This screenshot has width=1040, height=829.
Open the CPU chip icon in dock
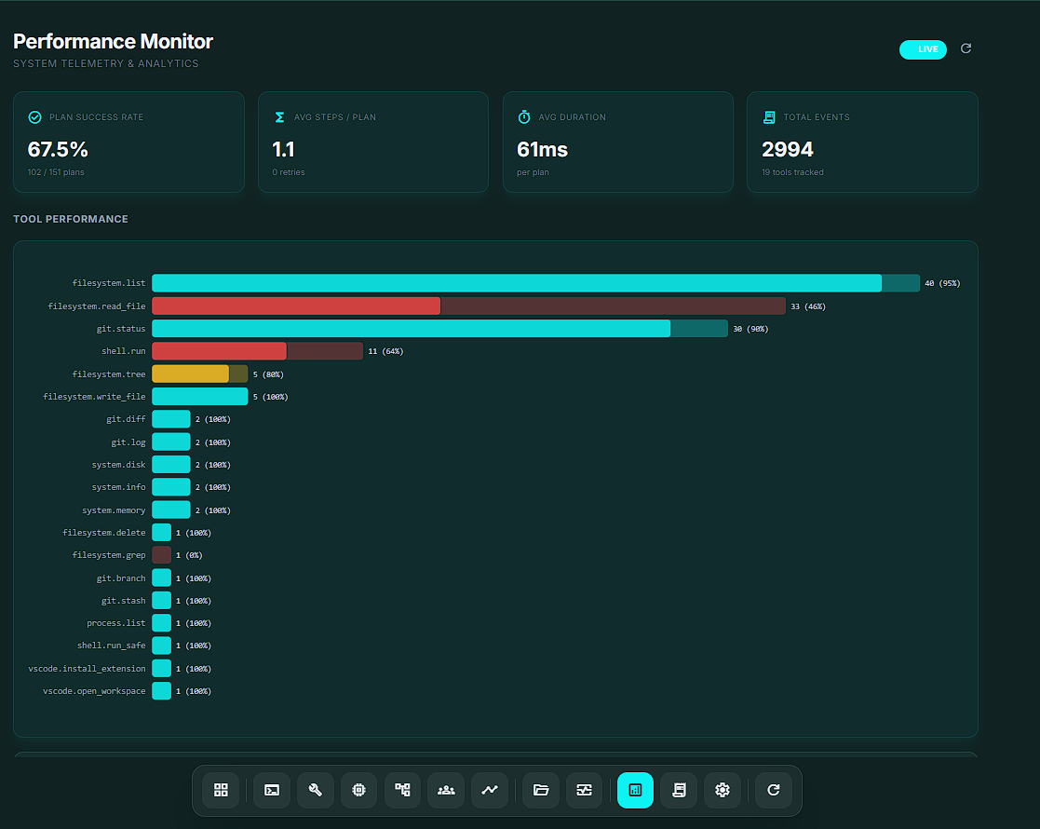pyautogui.click(x=358, y=790)
